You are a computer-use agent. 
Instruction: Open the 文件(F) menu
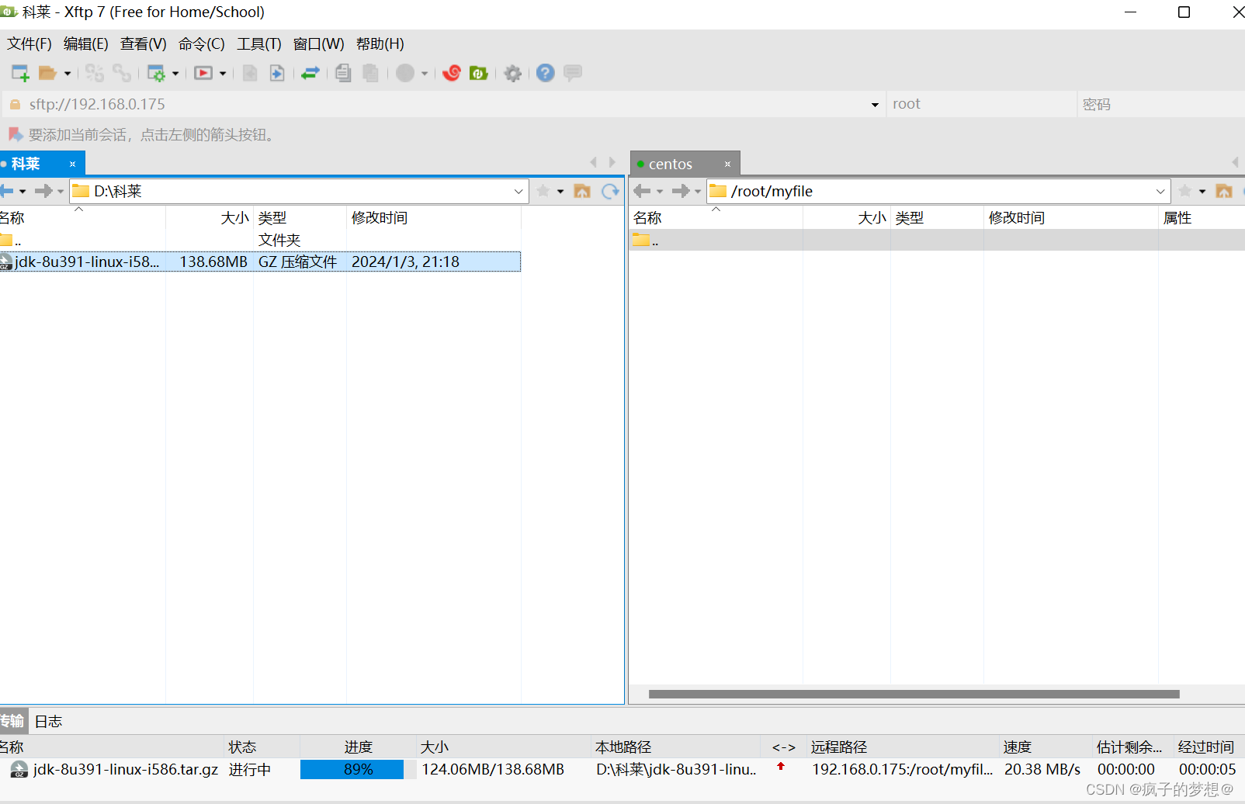(29, 44)
